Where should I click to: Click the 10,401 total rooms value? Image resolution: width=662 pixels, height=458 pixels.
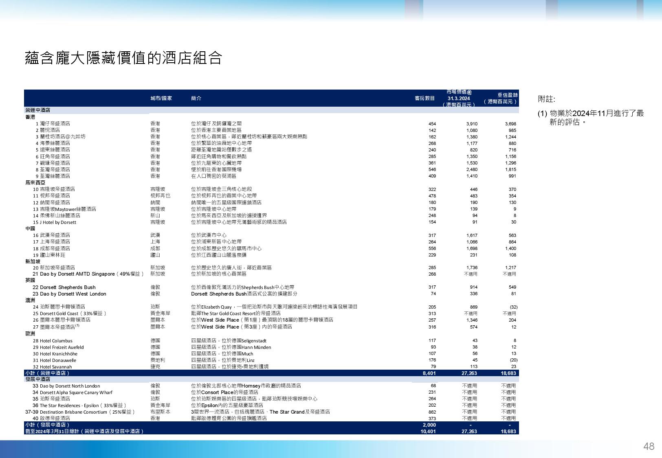tap(428, 431)
